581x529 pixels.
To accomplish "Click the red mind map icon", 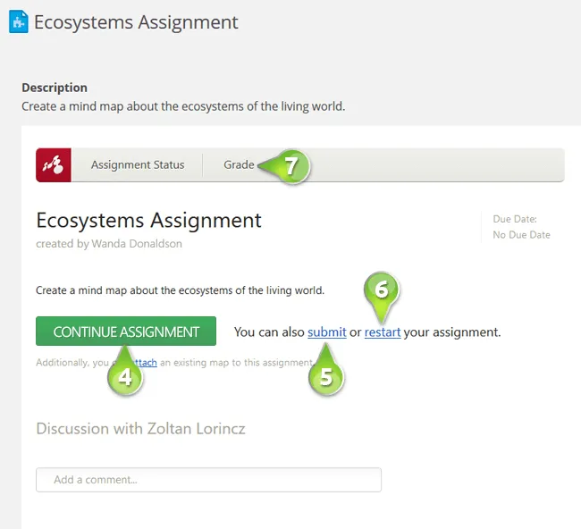I will [x=54, y=165].
